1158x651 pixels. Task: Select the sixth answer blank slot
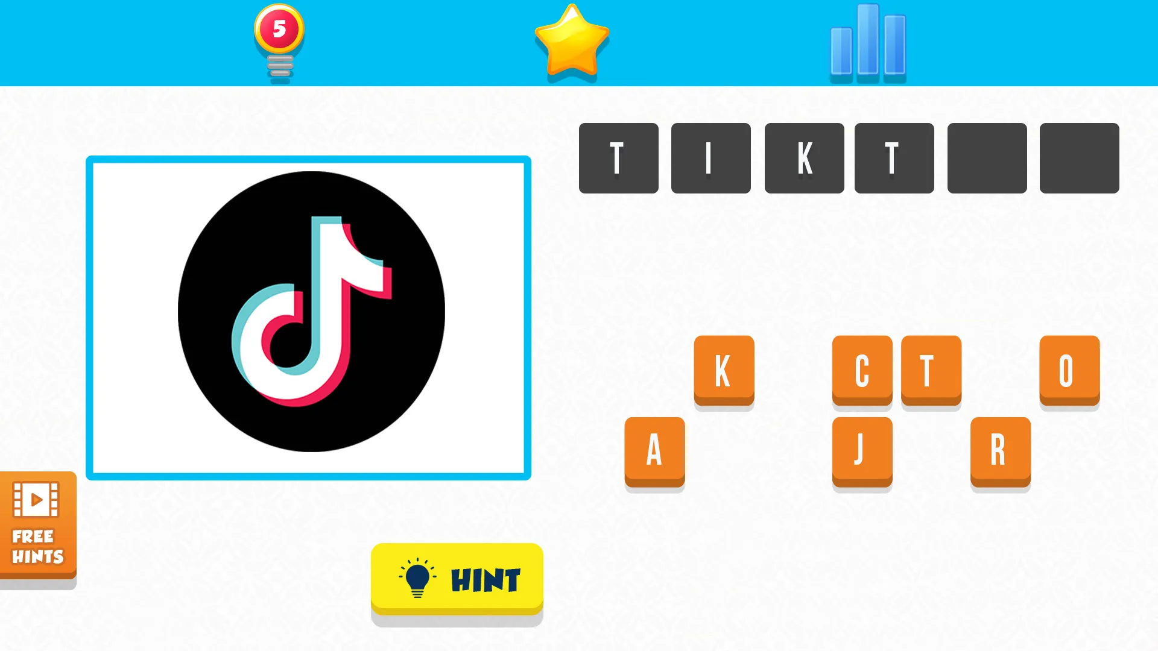(1079, 157)
